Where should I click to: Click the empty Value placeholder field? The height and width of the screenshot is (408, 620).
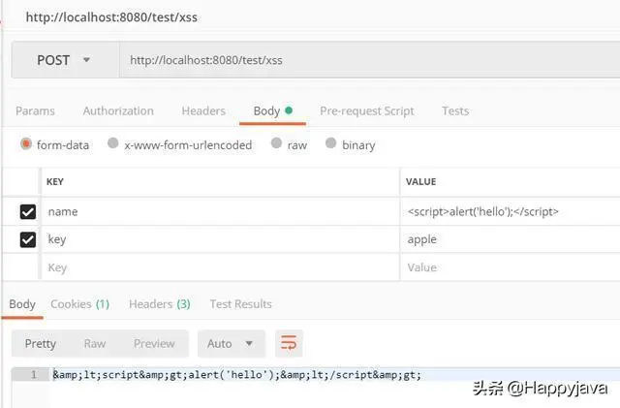coord(511,267)
